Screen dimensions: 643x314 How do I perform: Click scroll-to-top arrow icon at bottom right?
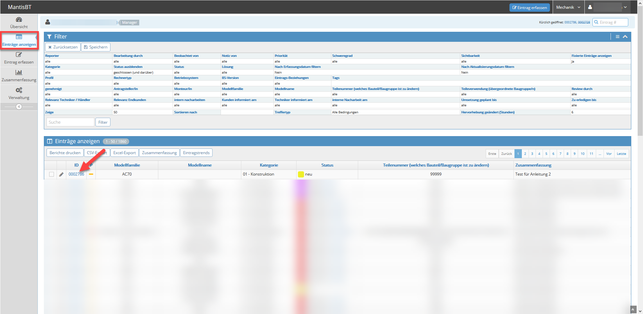point(633,310)
